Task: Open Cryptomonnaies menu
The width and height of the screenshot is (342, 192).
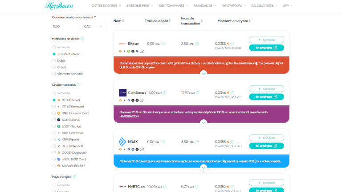Action: 173,6
